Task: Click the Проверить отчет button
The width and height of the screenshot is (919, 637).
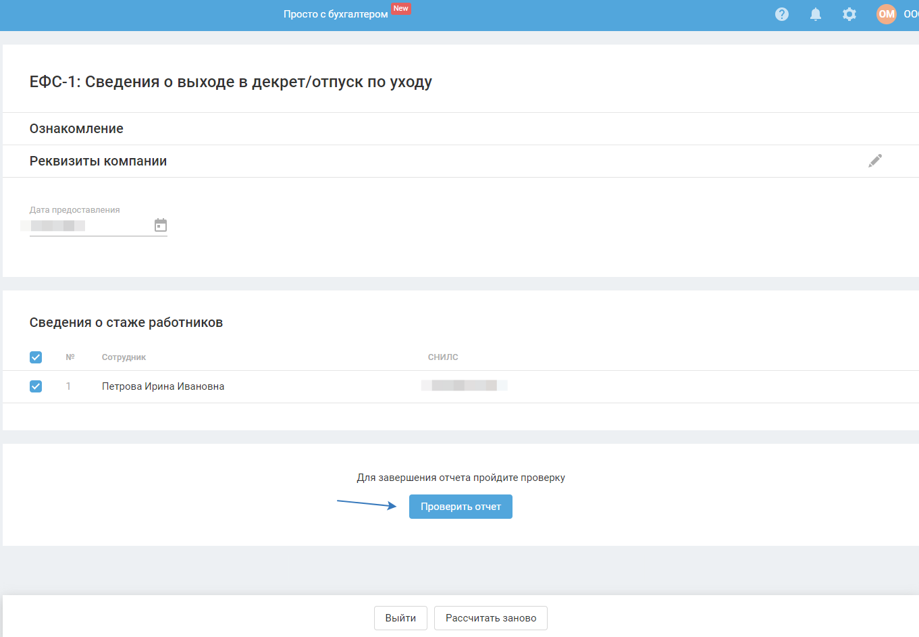Action: pyautogui.click(x=461, y=507)
